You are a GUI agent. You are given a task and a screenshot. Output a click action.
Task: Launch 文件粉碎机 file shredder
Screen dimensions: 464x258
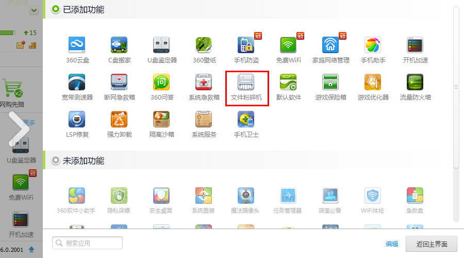click(246, 87)
